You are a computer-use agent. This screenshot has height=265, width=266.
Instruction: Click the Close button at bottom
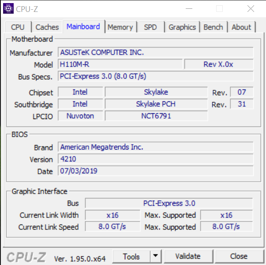coord(239,256)
